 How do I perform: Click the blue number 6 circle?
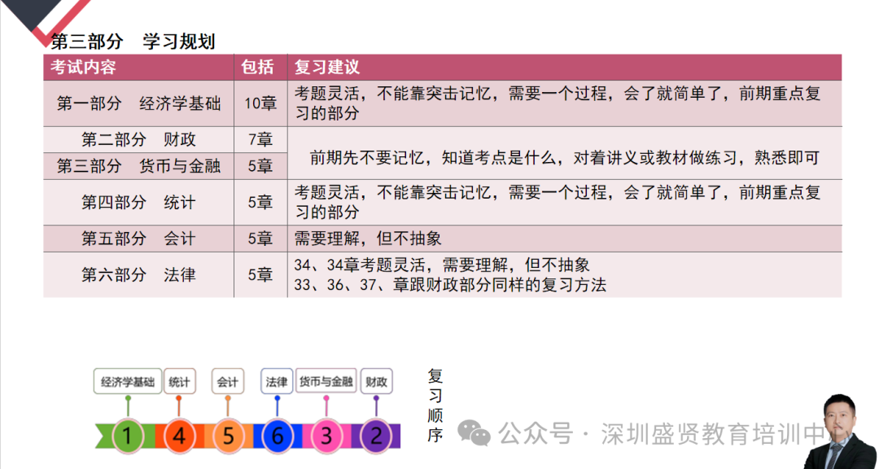[278, 436]
